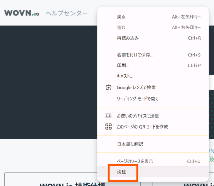Open the 印刷 print dialog
This screenshot has width=214, height=186.
click(x=123, y=66)
